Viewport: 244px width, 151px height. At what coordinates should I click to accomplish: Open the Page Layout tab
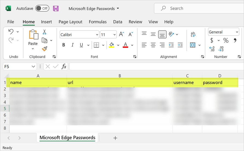[x=70, y=22]
